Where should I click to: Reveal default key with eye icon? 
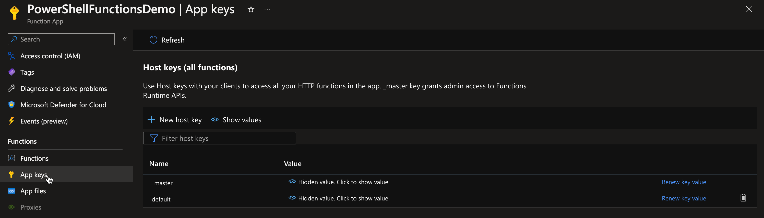point(292,198)
